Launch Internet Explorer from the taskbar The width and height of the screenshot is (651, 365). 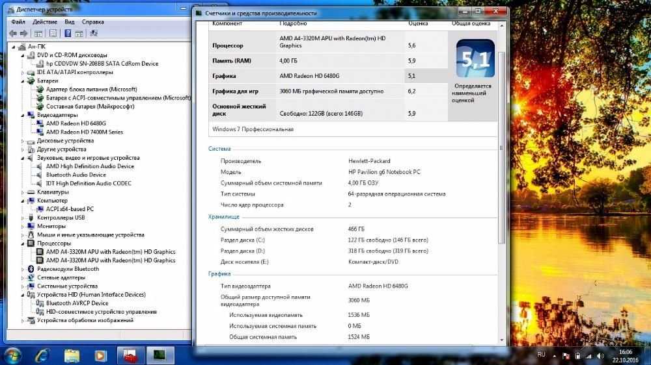point(42,355)
